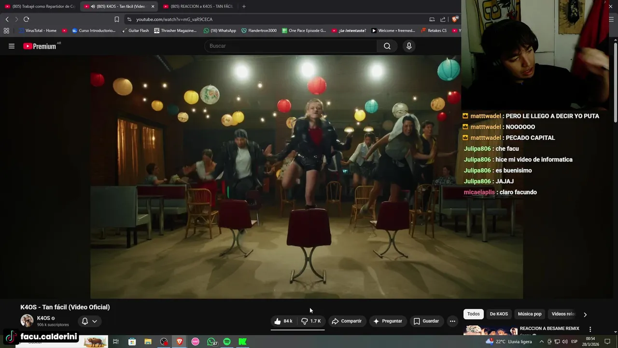Switch ESP keyboard language indicator
The image size is (618, 348).
click(575, 342)
